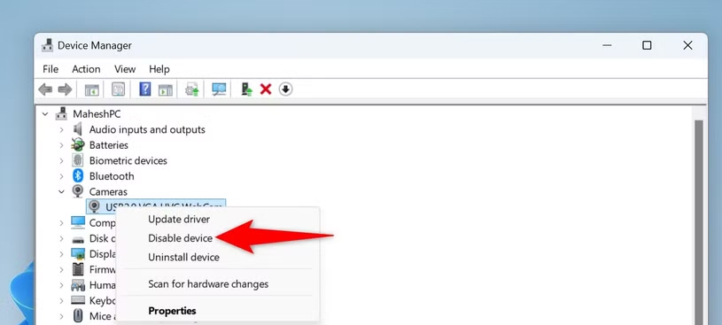Expand the Display adapters category chevron

coord(61,254)
